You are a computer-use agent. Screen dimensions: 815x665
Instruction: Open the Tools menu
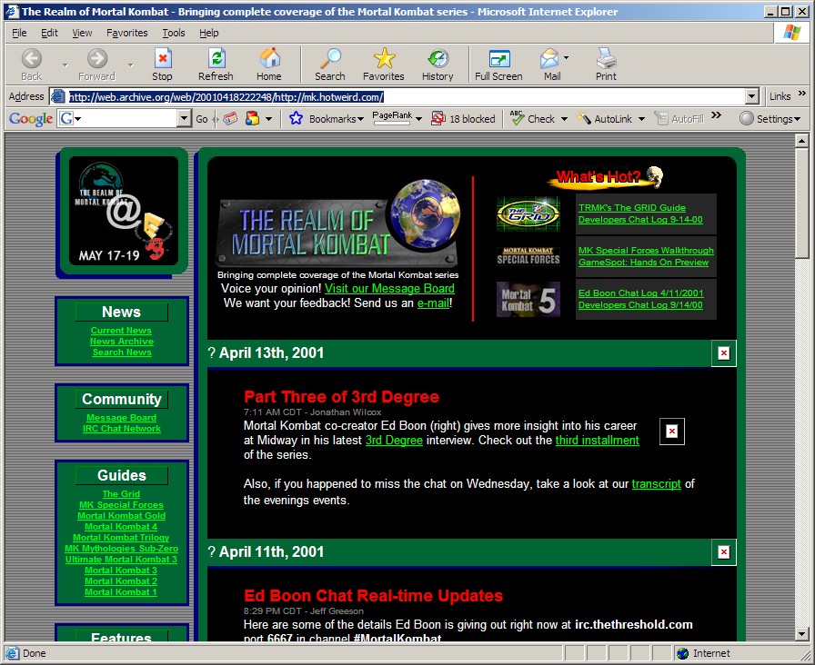174,33
